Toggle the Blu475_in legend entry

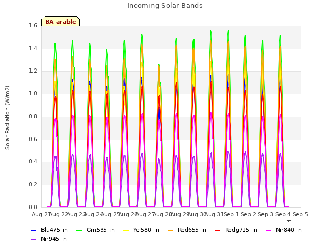(49, 230)
